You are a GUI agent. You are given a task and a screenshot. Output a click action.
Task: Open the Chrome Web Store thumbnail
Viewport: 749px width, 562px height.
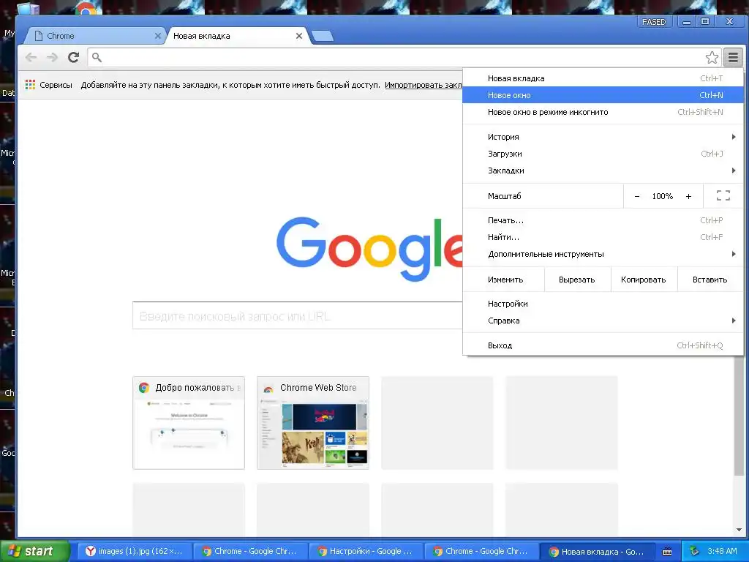point(313,423)
